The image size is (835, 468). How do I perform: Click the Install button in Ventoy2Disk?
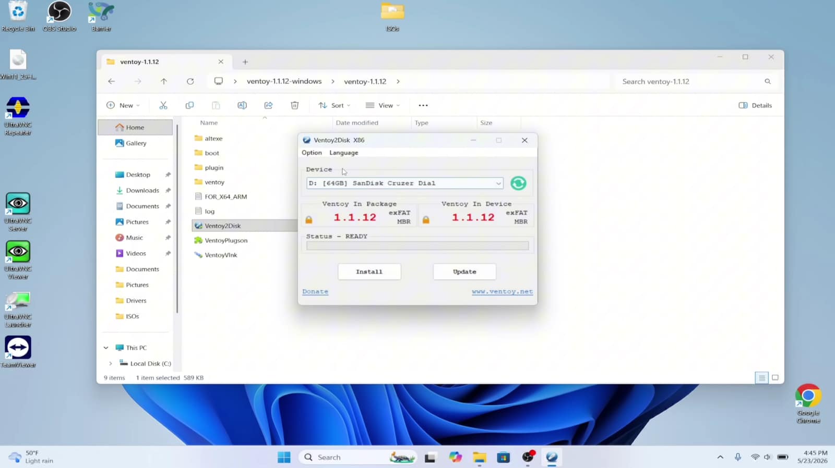[369, 272]
